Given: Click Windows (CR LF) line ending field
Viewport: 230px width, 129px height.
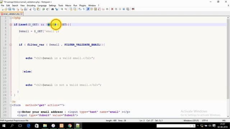Looking at the screenshot, I should (191, 120).
